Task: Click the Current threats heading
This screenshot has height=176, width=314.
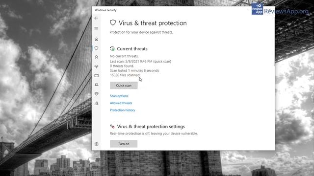Action: coord(132,49)
